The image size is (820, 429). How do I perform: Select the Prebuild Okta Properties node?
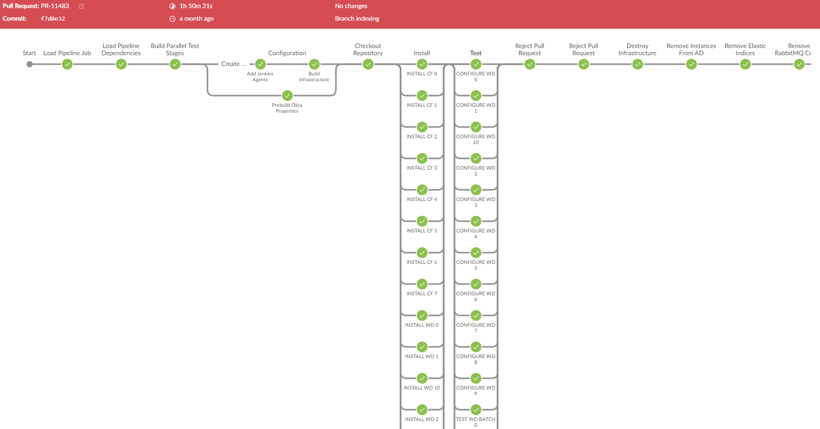(287, 96)
